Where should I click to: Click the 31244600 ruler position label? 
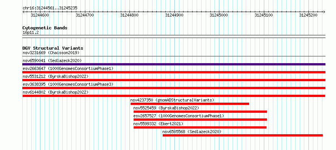point(40,15)
